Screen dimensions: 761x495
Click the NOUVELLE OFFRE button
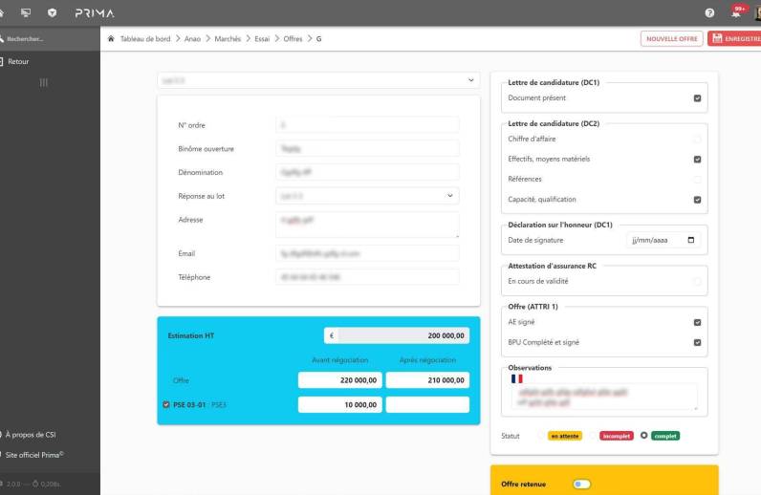671,38
